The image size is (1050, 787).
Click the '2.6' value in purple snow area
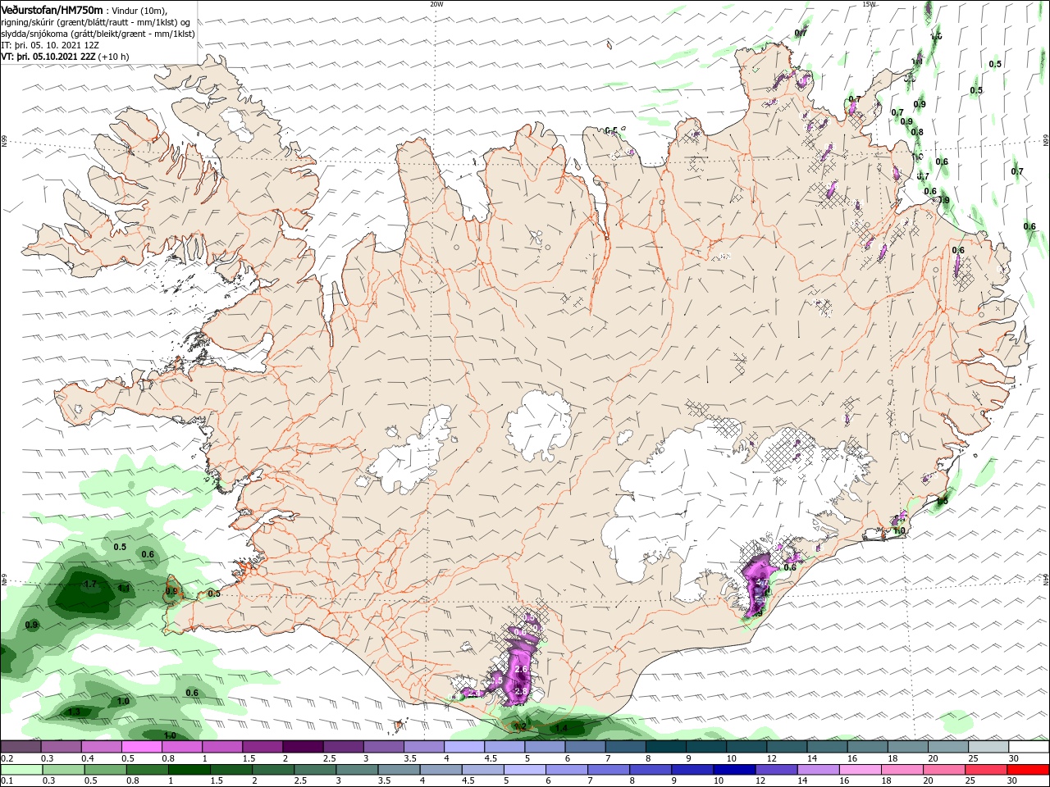point(520,670)
